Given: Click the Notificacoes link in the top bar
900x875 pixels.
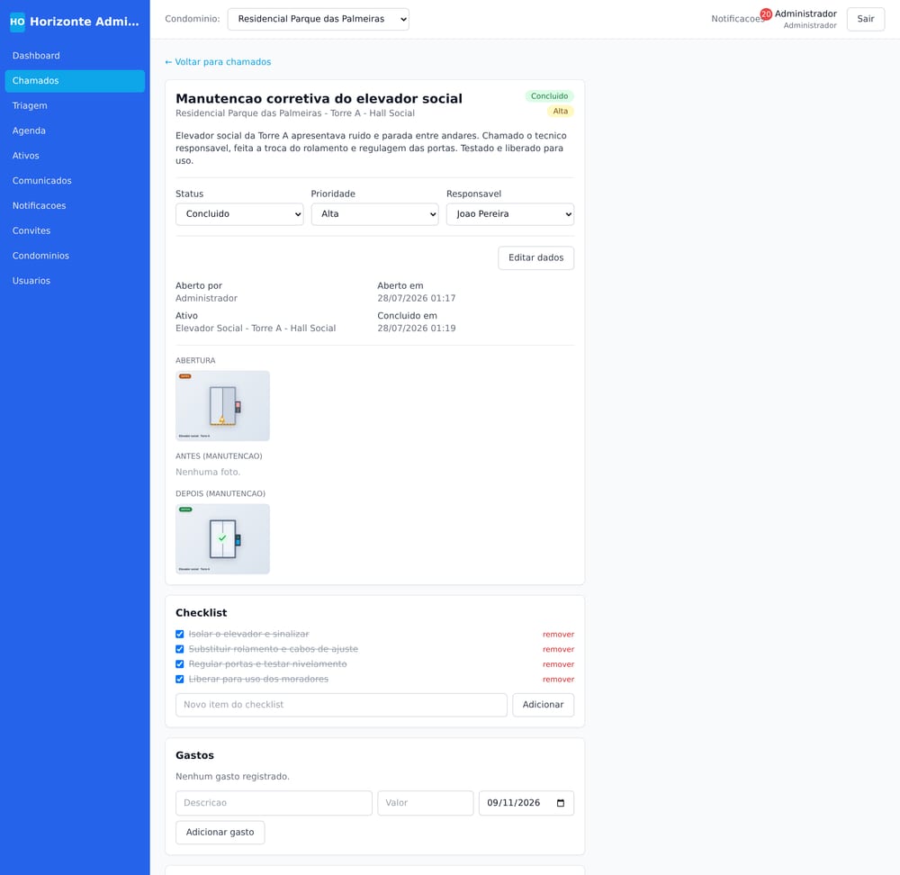Looking at the screenshot, I should [x=738, y=19].
